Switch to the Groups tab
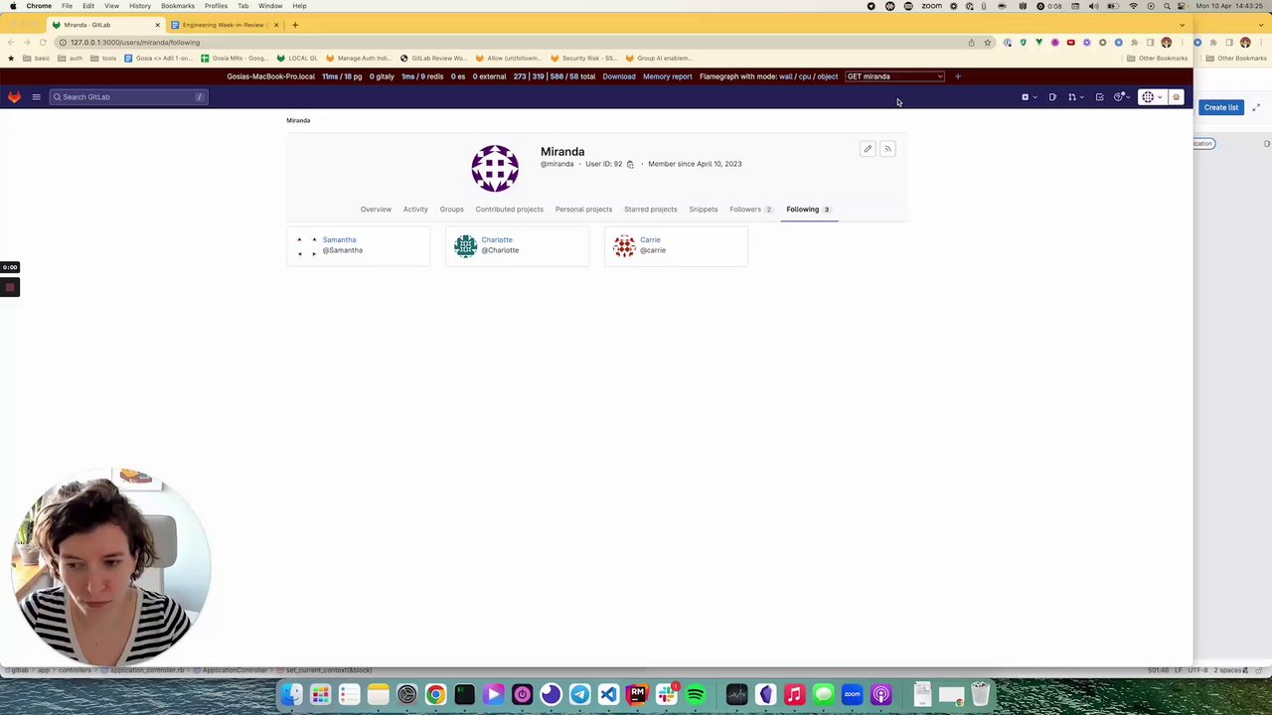 (451, 210)
